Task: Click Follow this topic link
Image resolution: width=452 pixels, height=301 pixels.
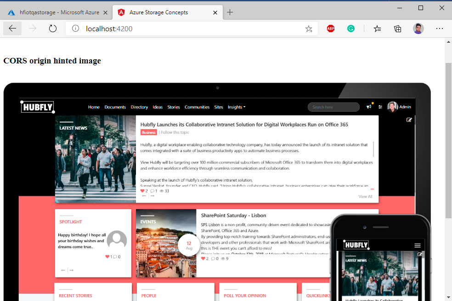Action: coord(175,132)
